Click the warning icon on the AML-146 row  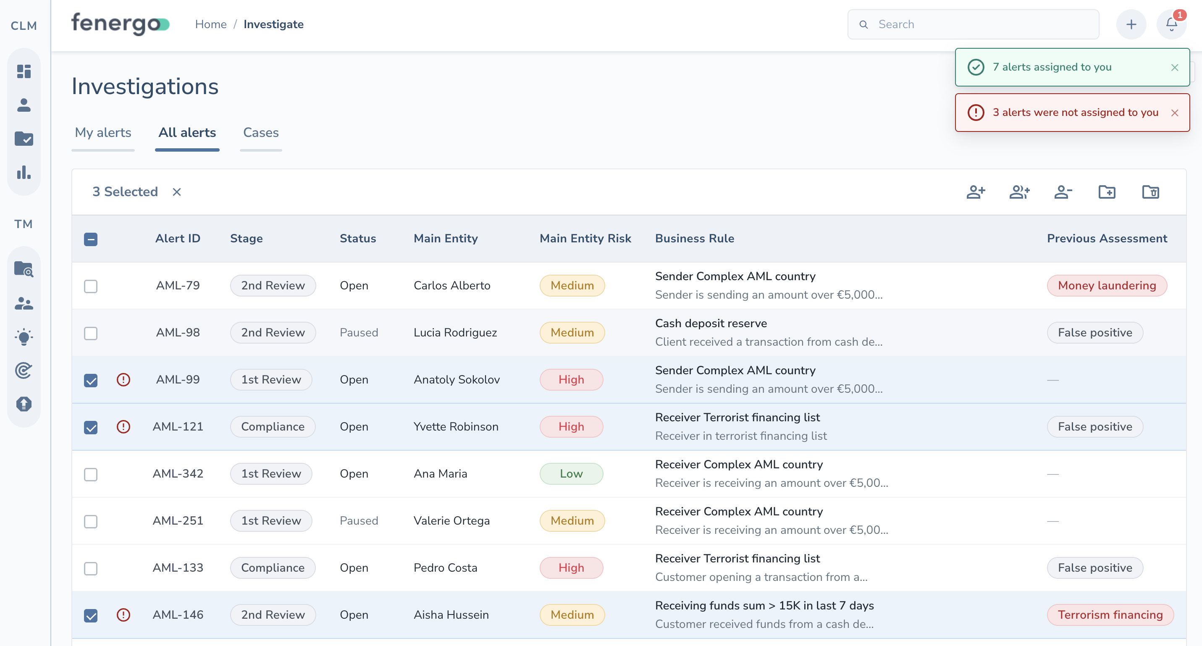click(123, 615)
